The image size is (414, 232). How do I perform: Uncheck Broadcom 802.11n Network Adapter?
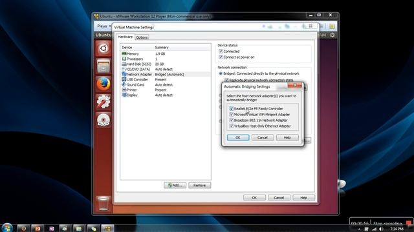(232, 121)
